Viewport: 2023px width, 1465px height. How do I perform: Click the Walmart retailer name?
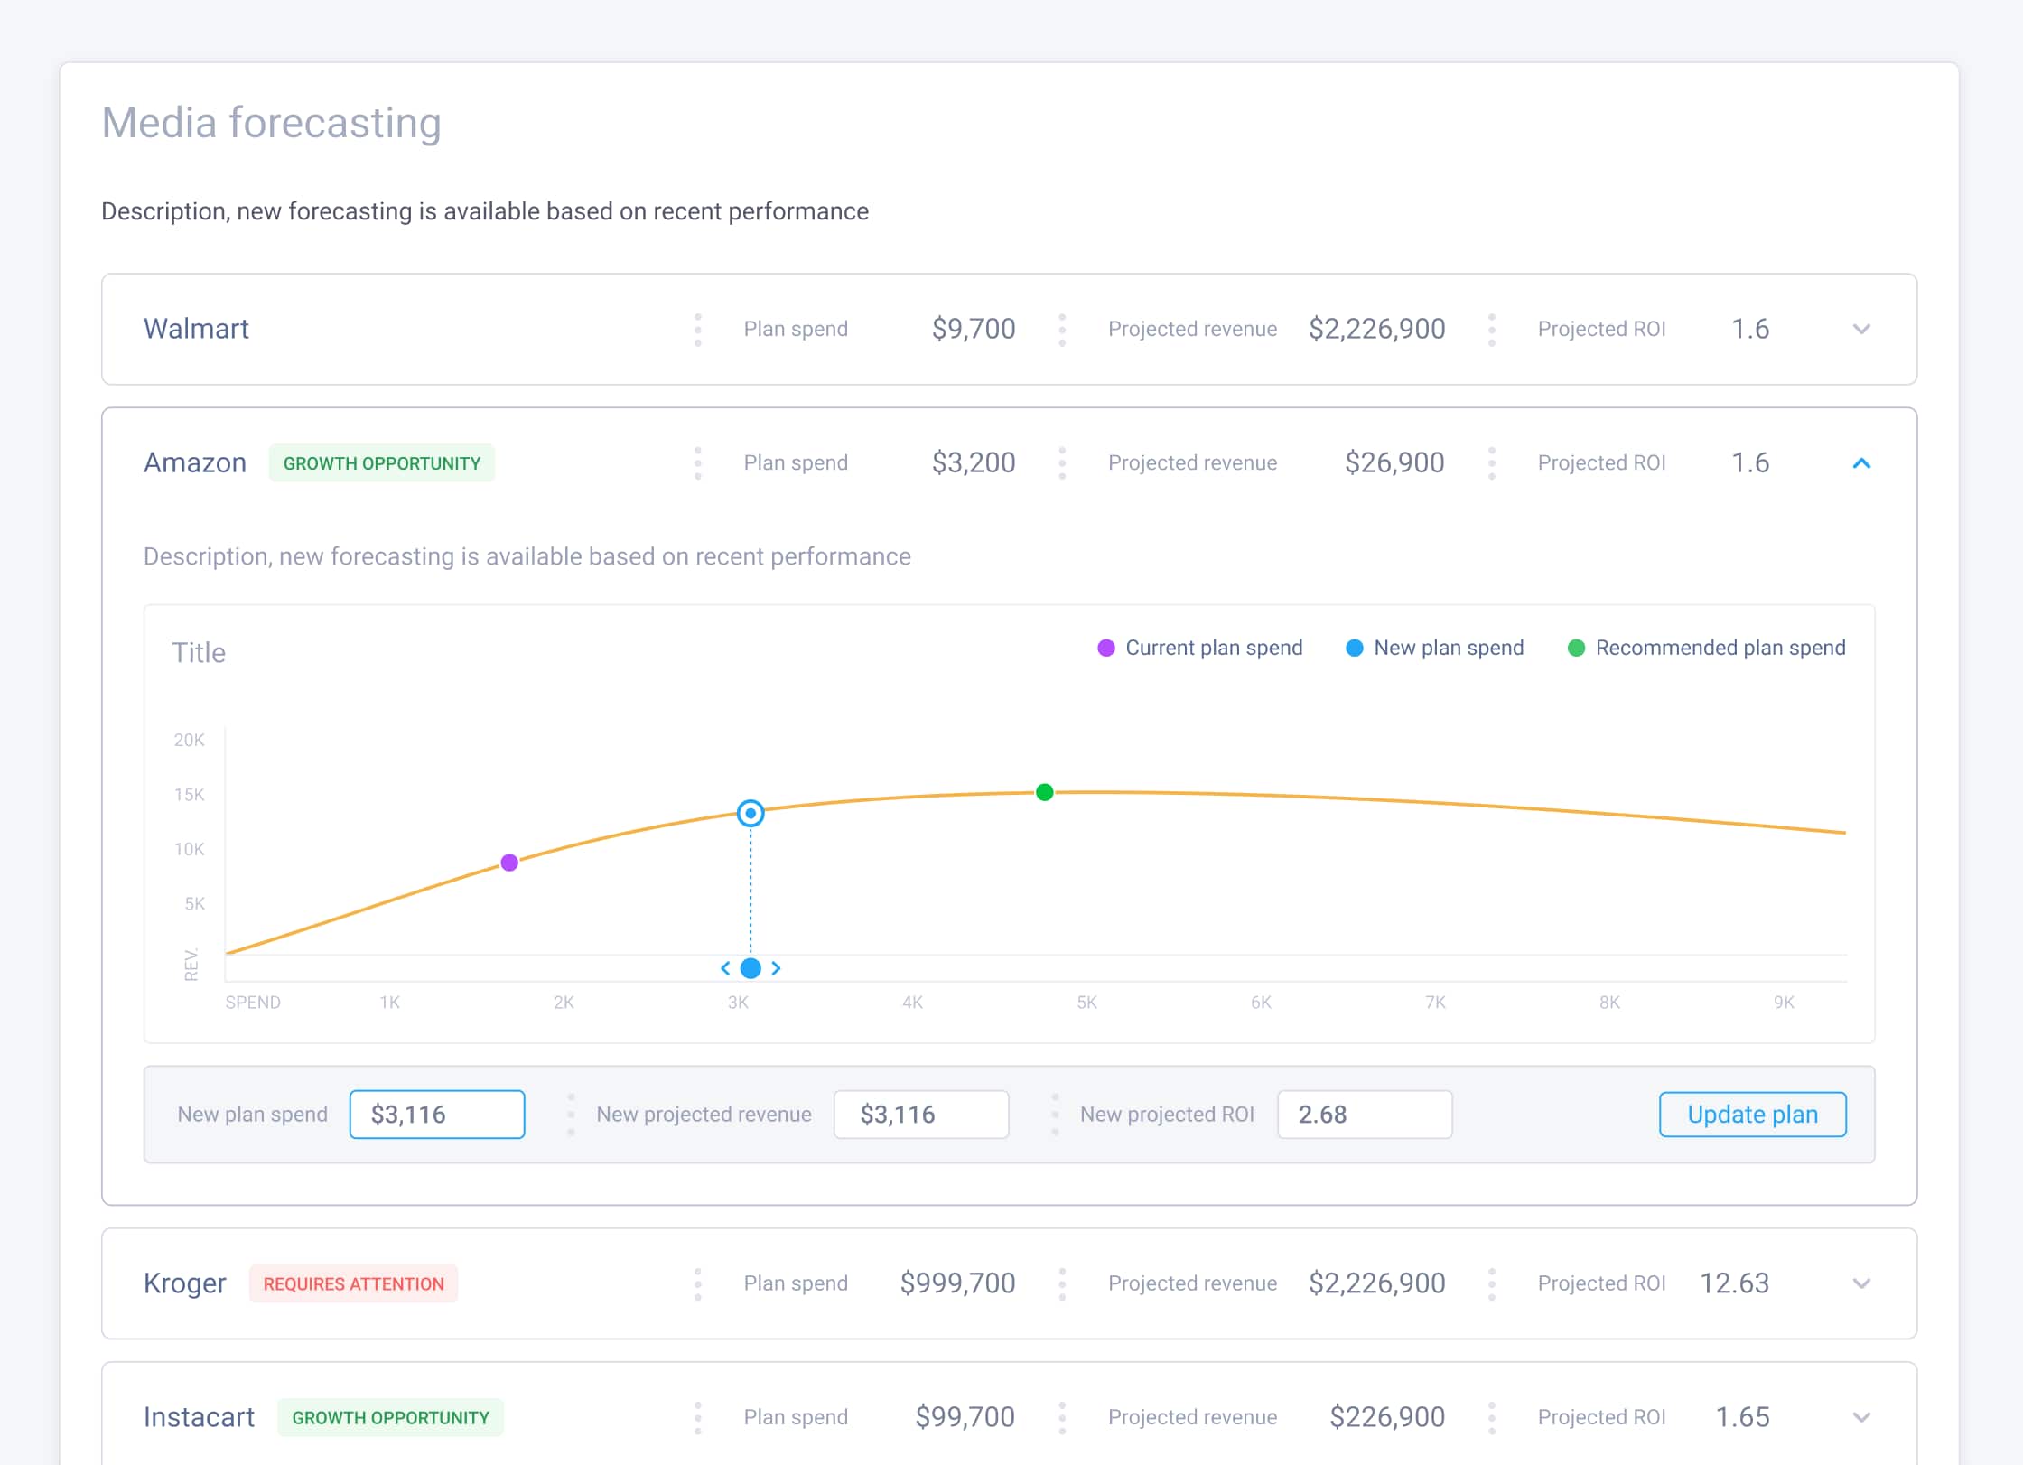pyautogui.click(x=196, y=329)
